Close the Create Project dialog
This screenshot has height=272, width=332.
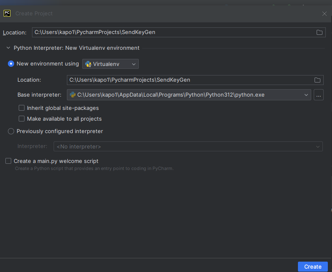pyautogui.click(x=325, y=14)
